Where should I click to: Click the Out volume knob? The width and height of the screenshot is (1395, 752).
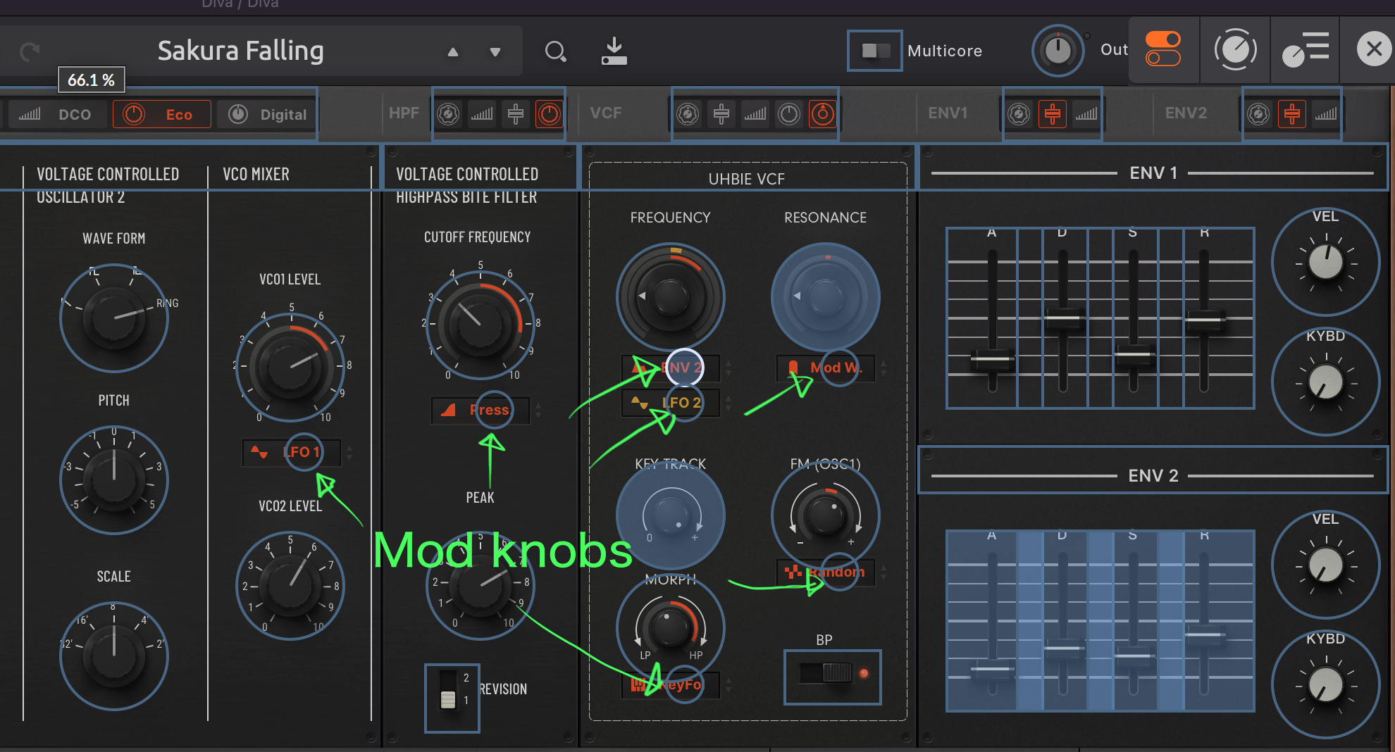(1058, 51)
